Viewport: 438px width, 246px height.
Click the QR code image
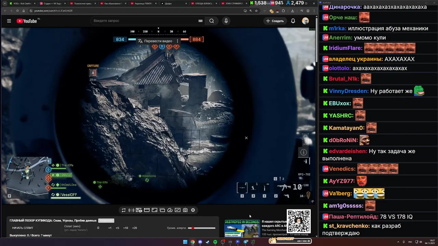[299, 221]
